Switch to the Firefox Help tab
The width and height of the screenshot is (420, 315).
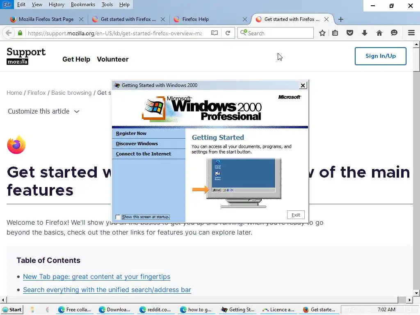[x=195, y=19]
